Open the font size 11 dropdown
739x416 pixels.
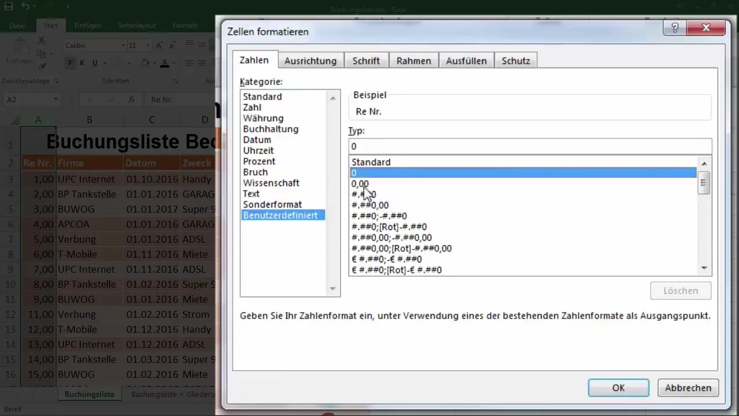coord(148,45)
